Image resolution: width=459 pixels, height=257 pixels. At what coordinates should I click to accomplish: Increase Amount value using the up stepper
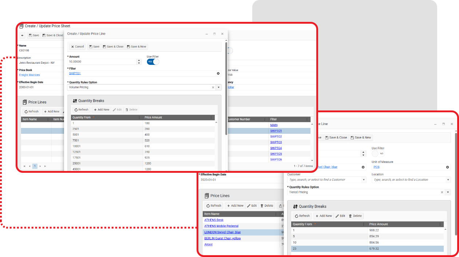pyautogui.click(x=138, y=60)
